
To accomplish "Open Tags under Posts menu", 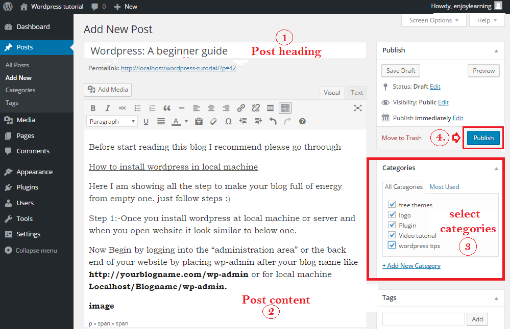I will [x=12, y=103].
